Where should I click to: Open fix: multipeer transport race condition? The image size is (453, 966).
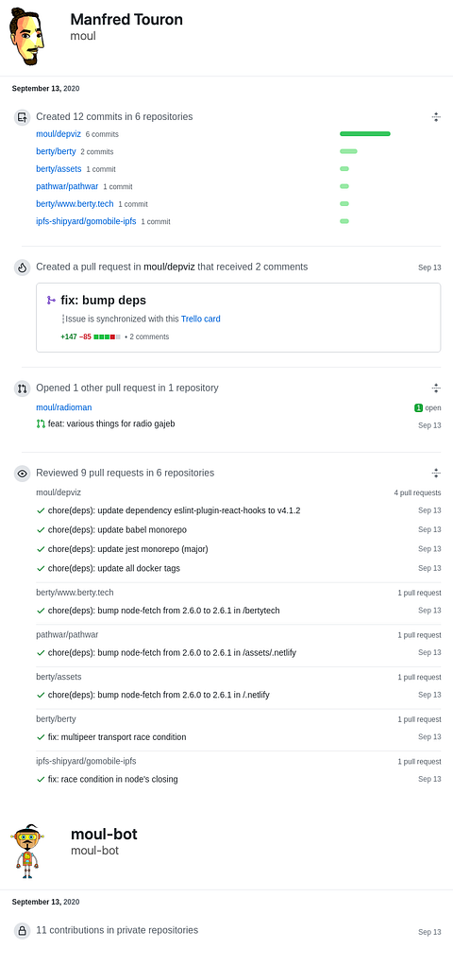click(x=117, y=737)
